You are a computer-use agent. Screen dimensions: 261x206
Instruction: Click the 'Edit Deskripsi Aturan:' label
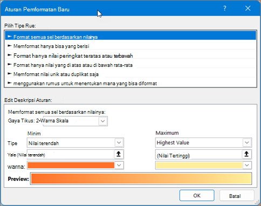28,100
